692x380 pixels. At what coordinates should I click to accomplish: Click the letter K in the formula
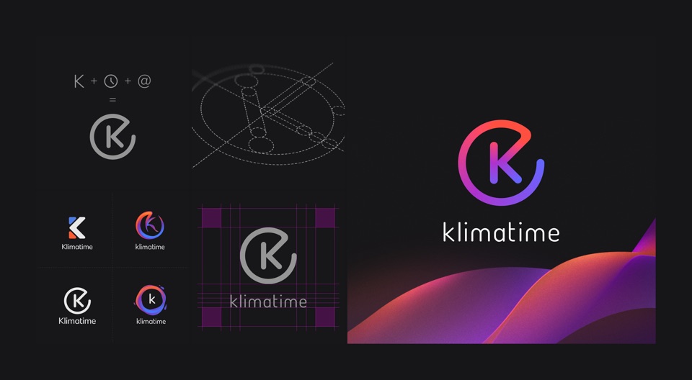79,81
